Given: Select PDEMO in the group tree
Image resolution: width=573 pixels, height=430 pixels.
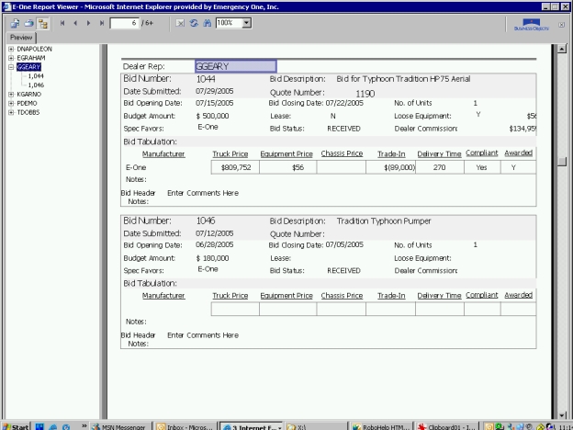Looking at the screenshot, I should [27, 103].
